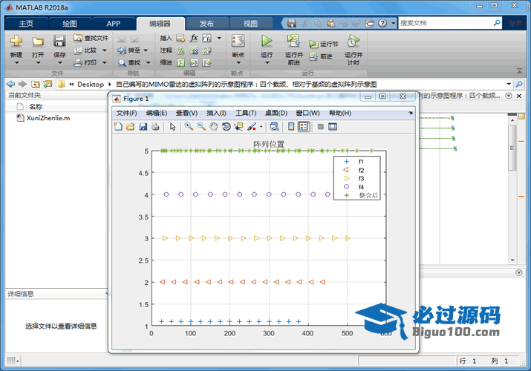
Task: Open the address bar path history dropdown
Action: (x=509, y=84)
